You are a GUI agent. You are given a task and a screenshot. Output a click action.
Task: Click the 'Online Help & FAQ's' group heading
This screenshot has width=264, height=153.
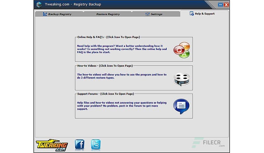pos(109,37)
